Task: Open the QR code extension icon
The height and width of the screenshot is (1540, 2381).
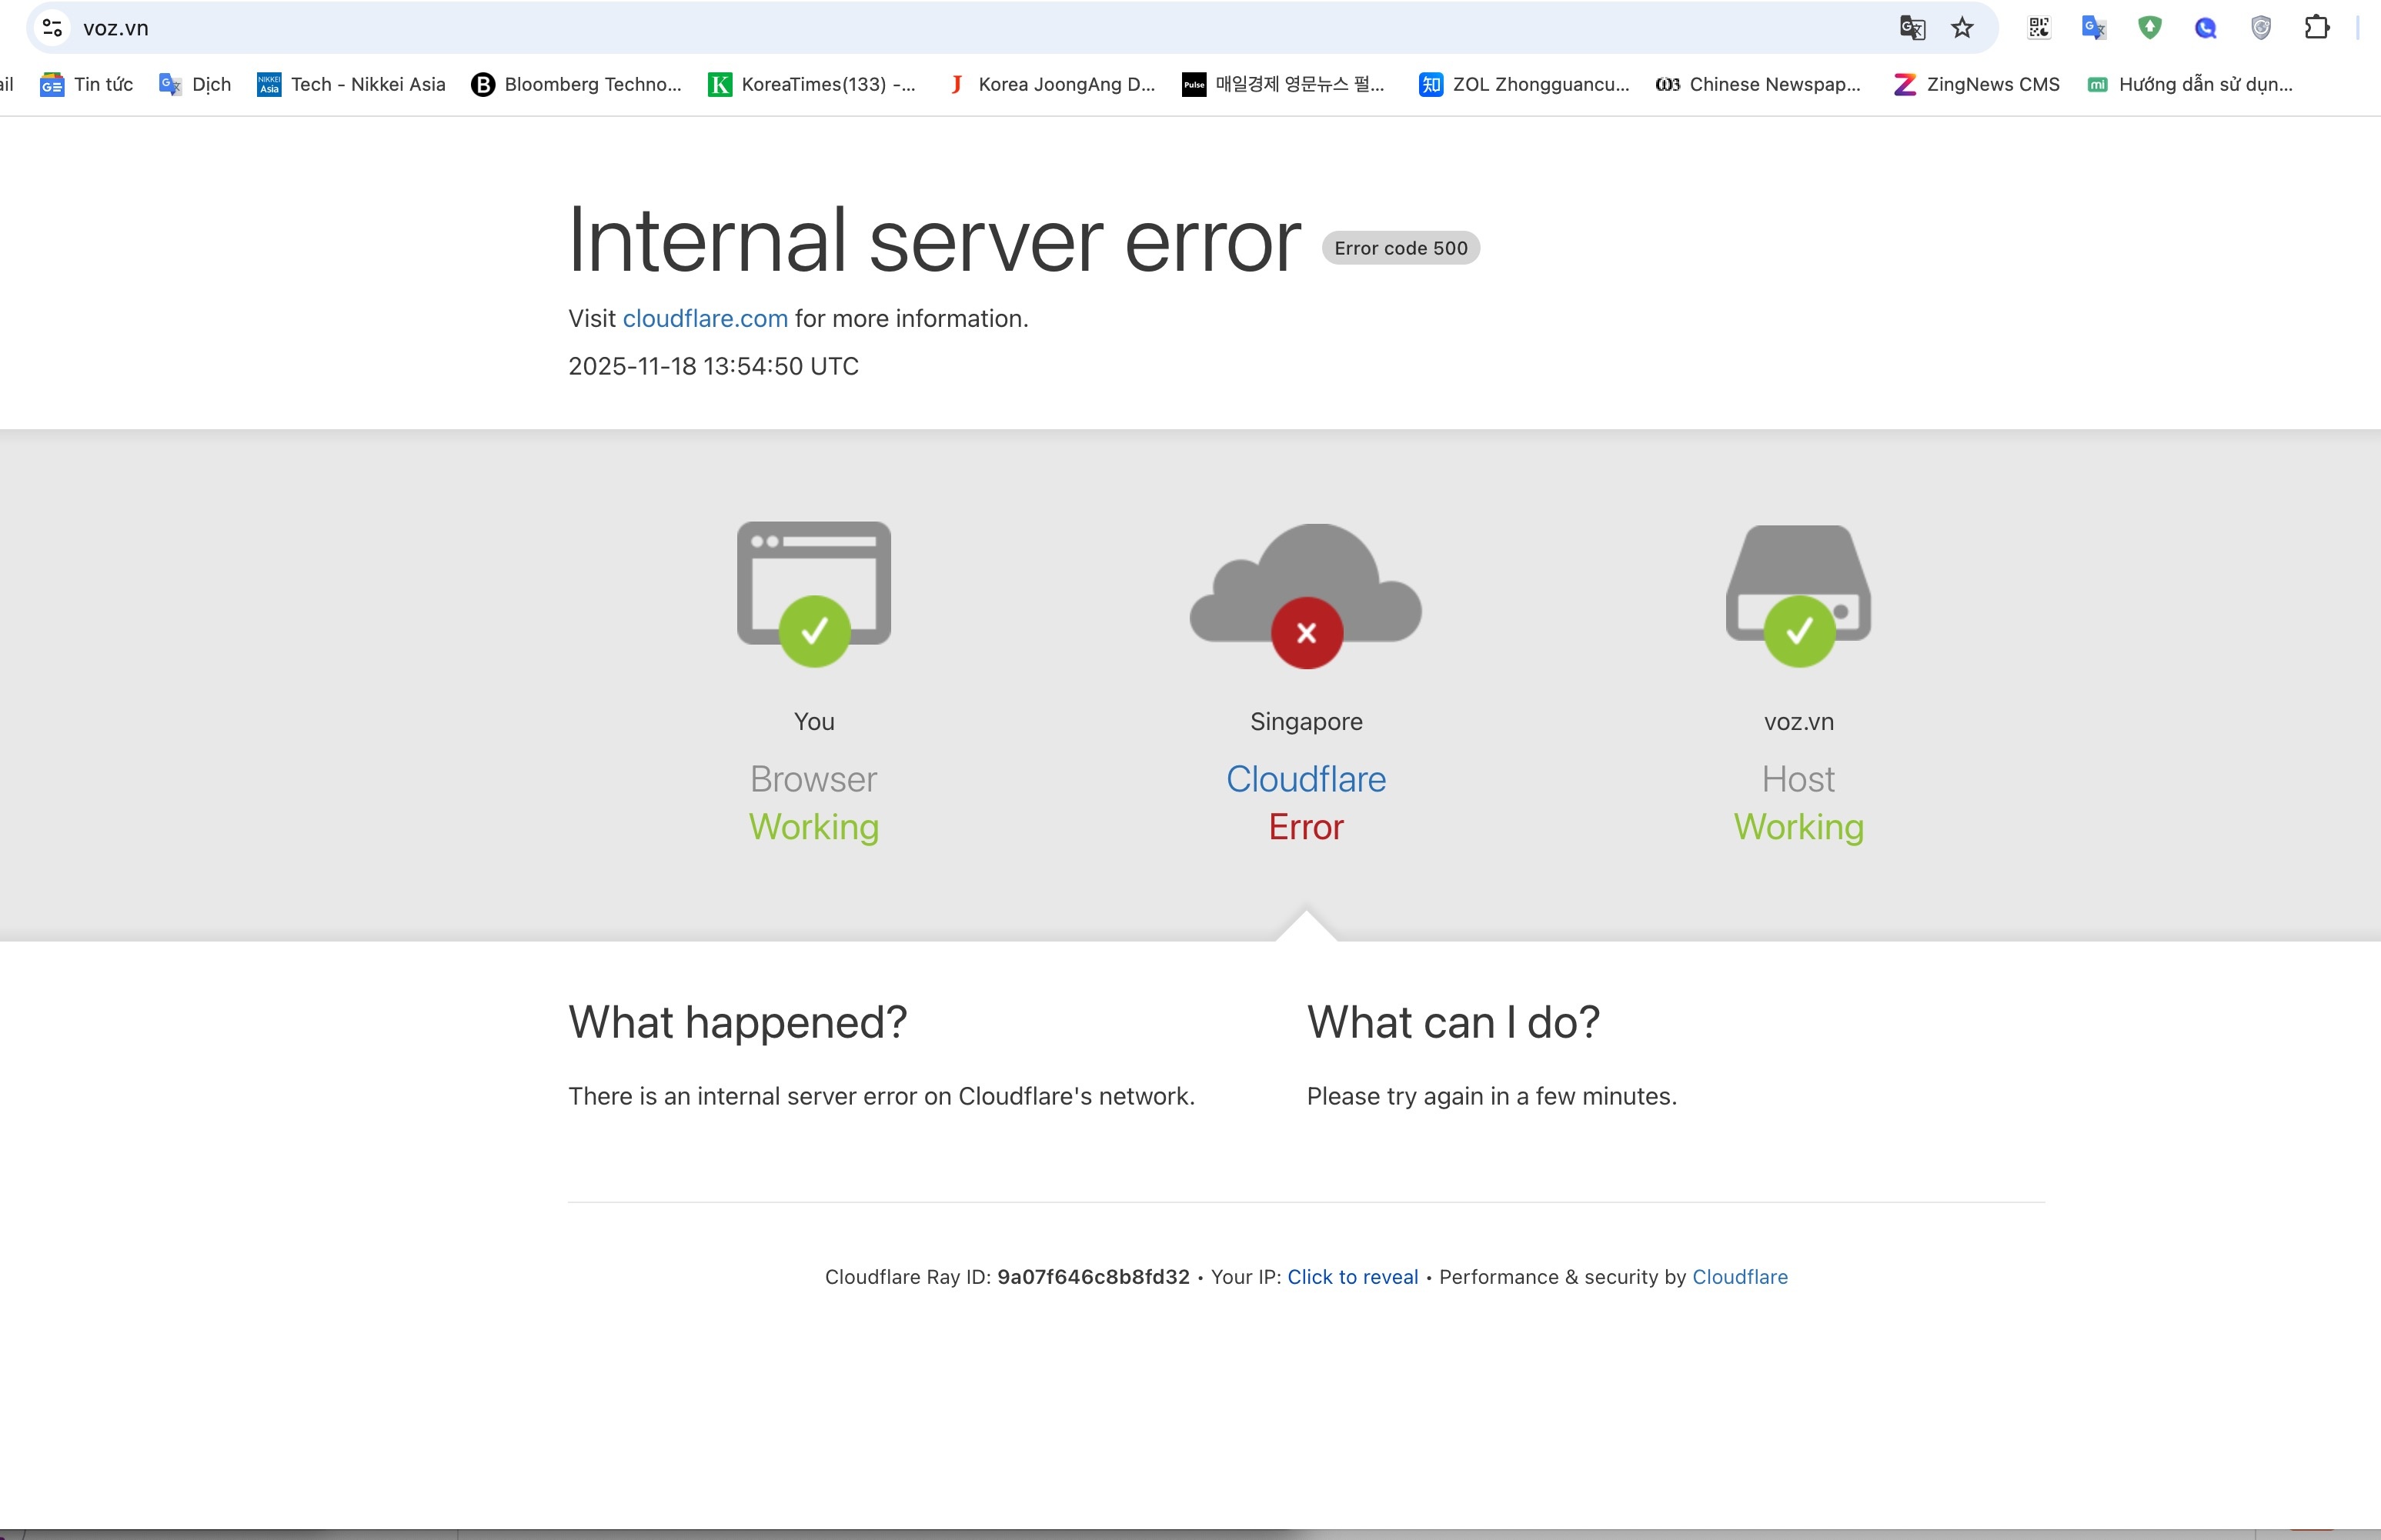Action: coord(2038,28)
